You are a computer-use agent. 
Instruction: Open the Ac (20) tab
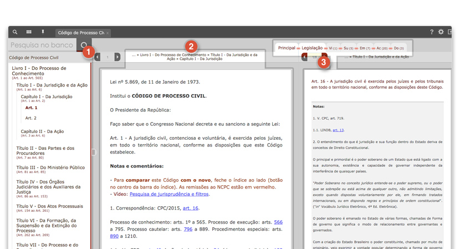point(382,48)
